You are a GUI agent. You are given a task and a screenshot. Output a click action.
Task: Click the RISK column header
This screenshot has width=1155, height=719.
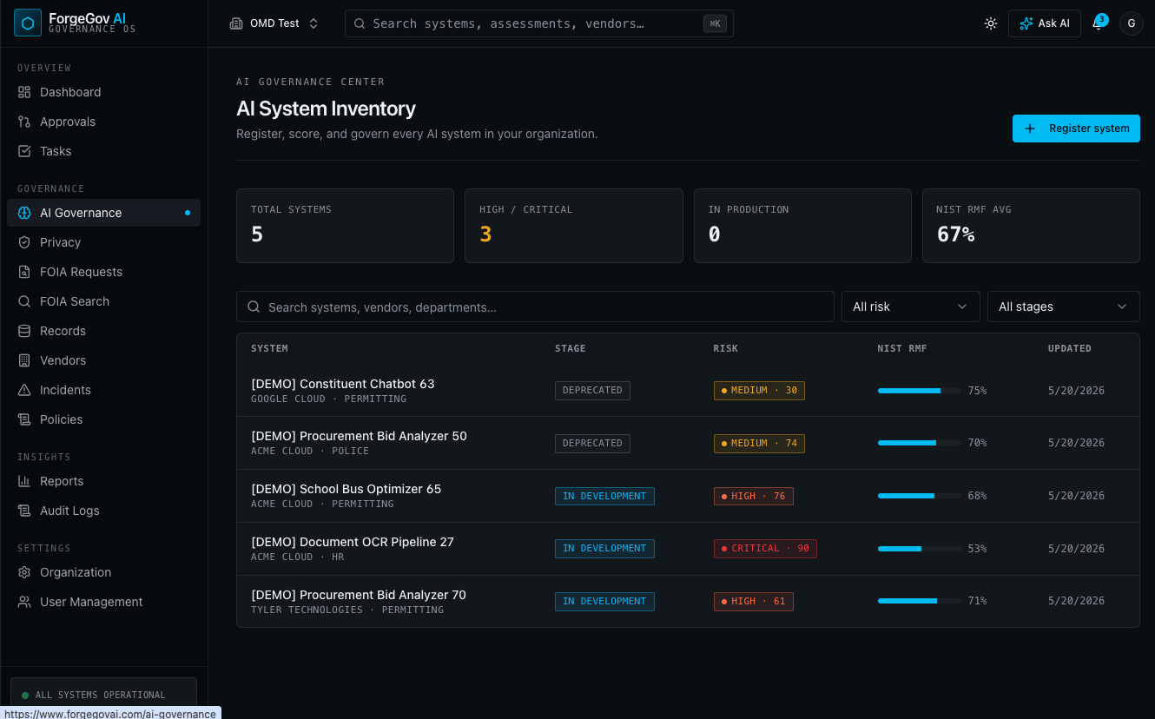[726, 348]
